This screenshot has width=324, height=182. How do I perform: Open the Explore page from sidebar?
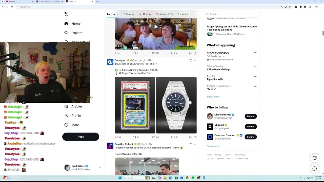coord(73,33)
